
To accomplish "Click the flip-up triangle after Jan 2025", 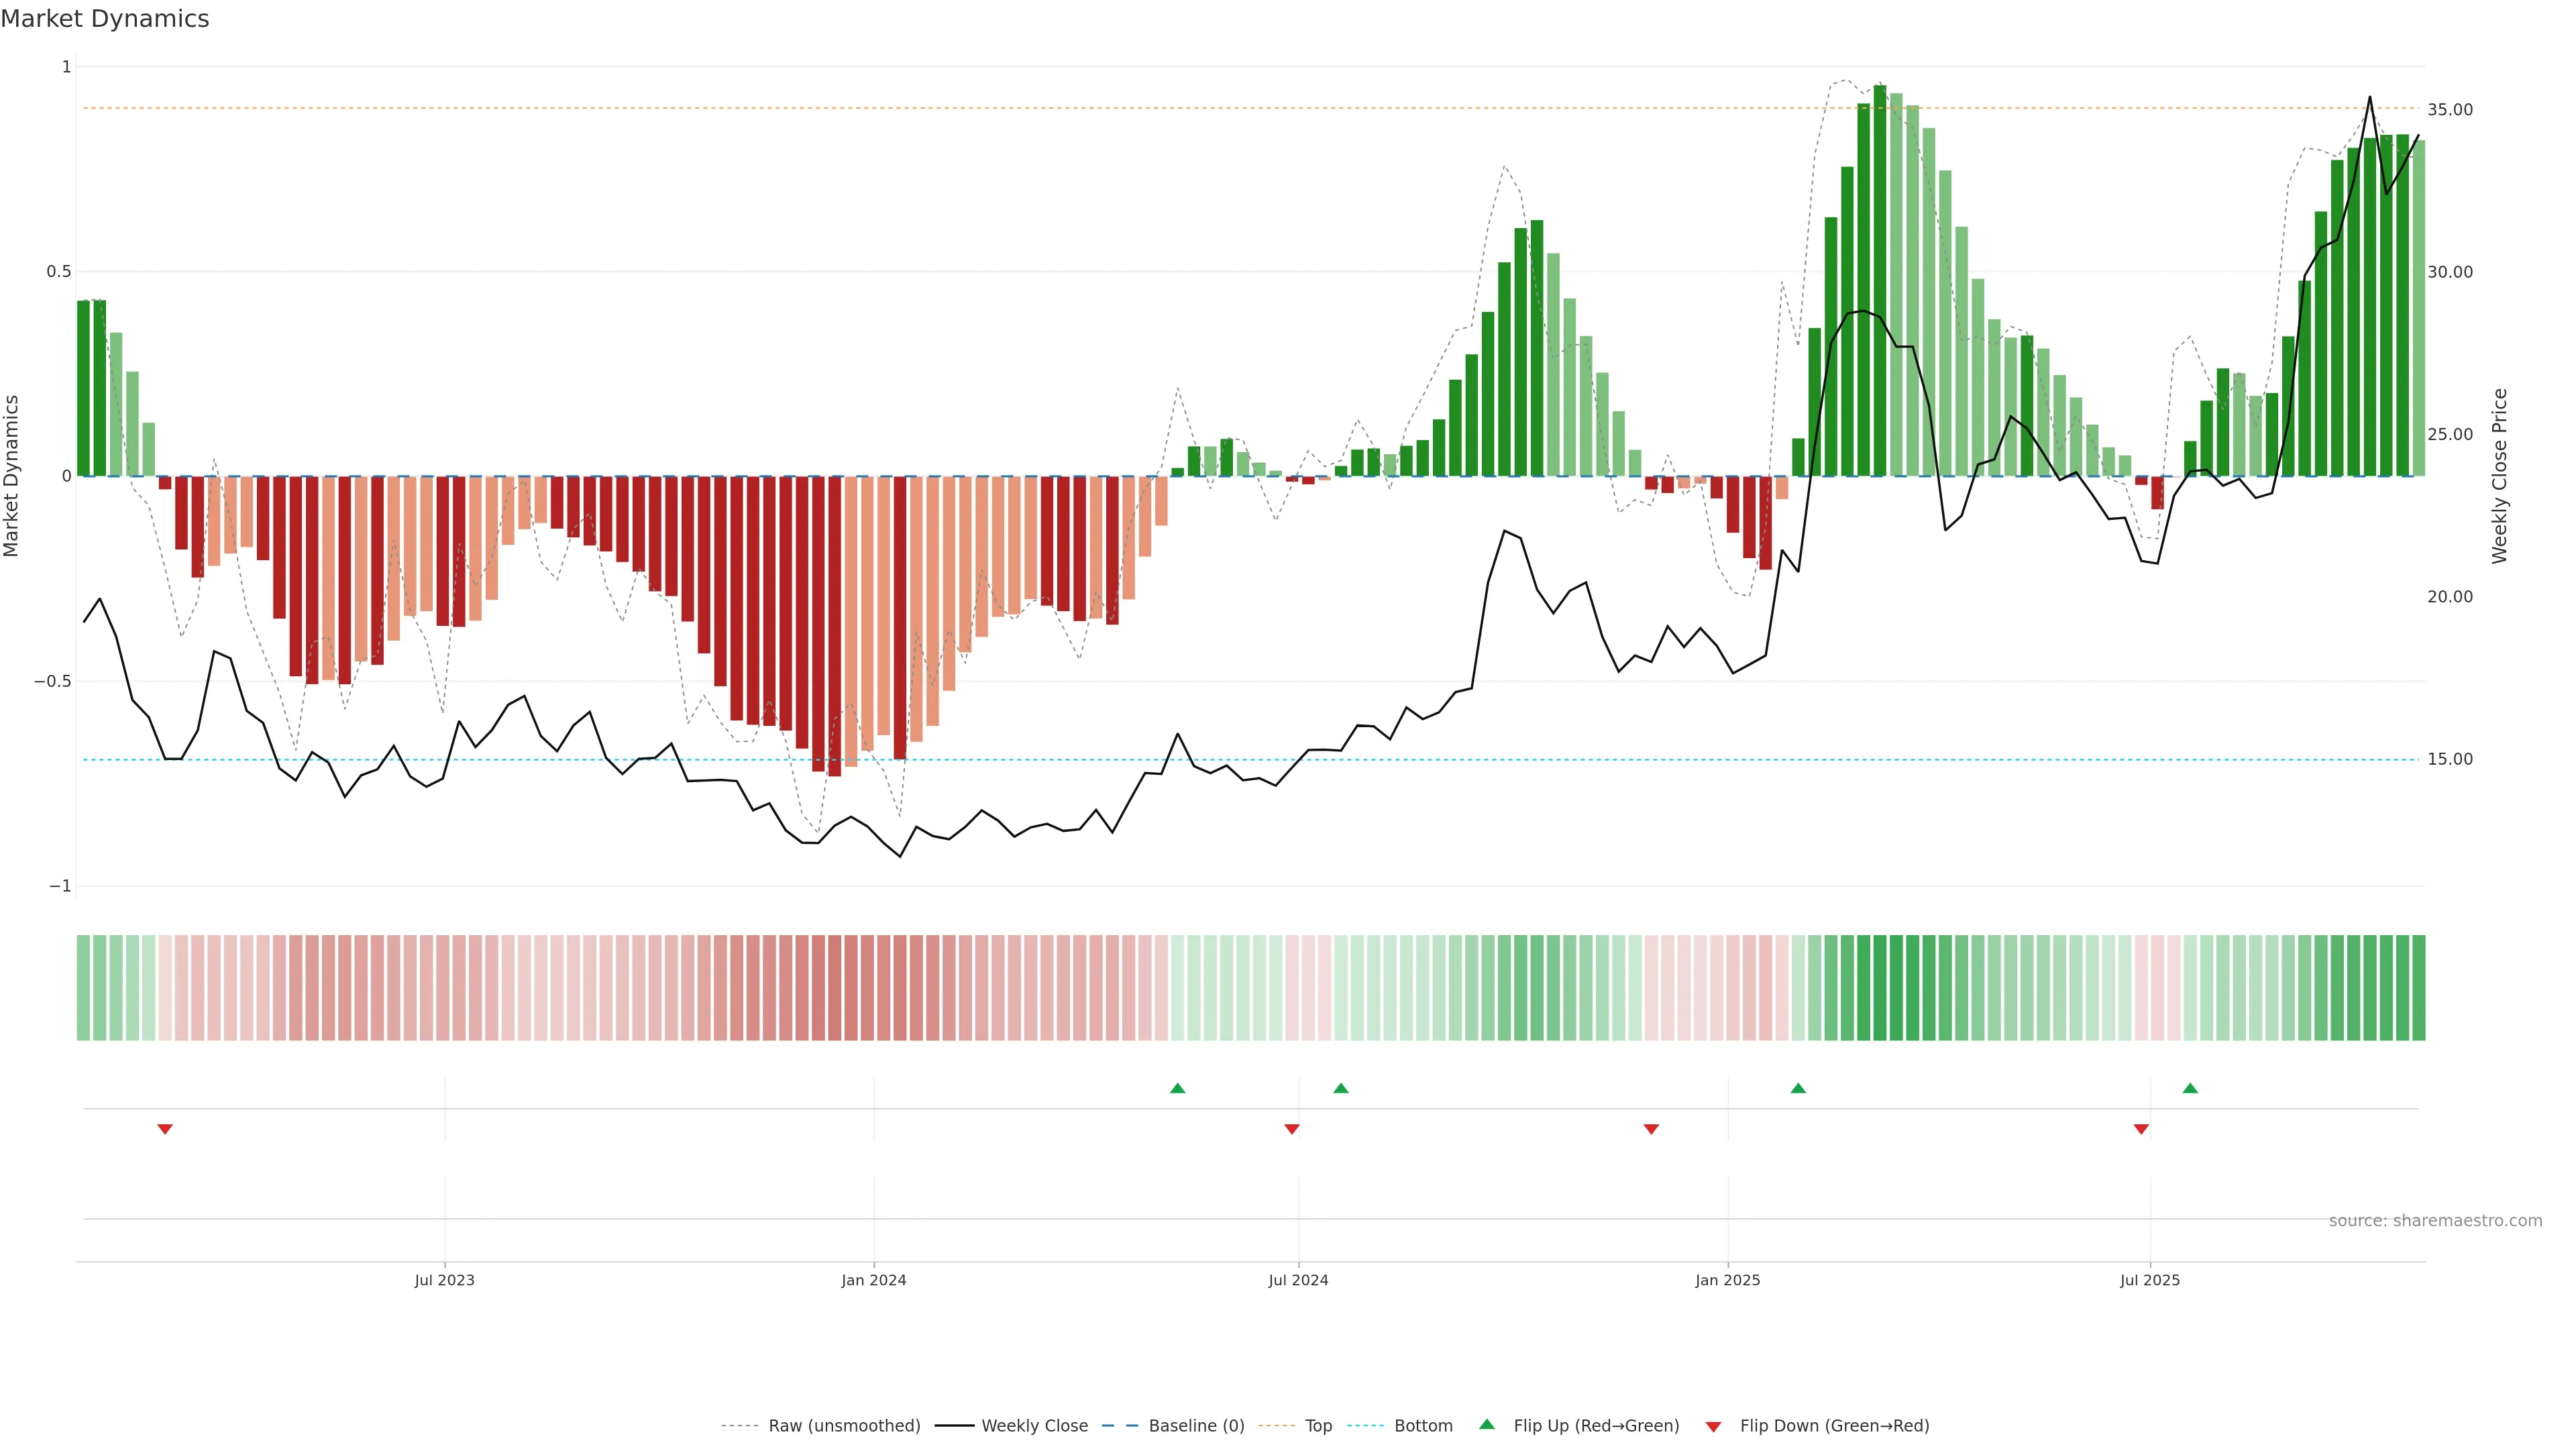I will (x=1798, y=1088).
